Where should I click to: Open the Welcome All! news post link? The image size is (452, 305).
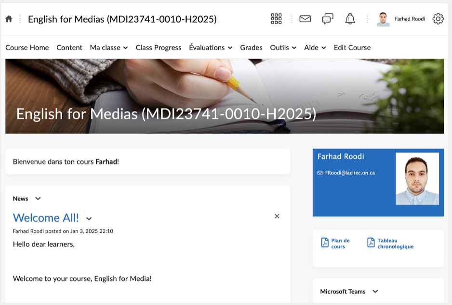click(46, 218)
